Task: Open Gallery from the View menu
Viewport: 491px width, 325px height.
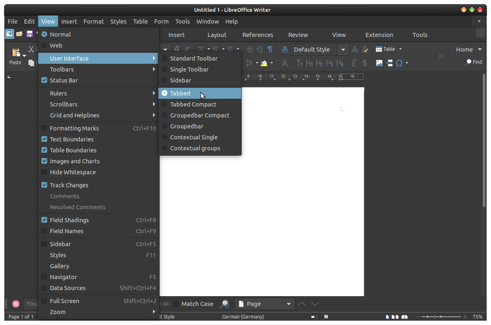Action: coord(99,266)
